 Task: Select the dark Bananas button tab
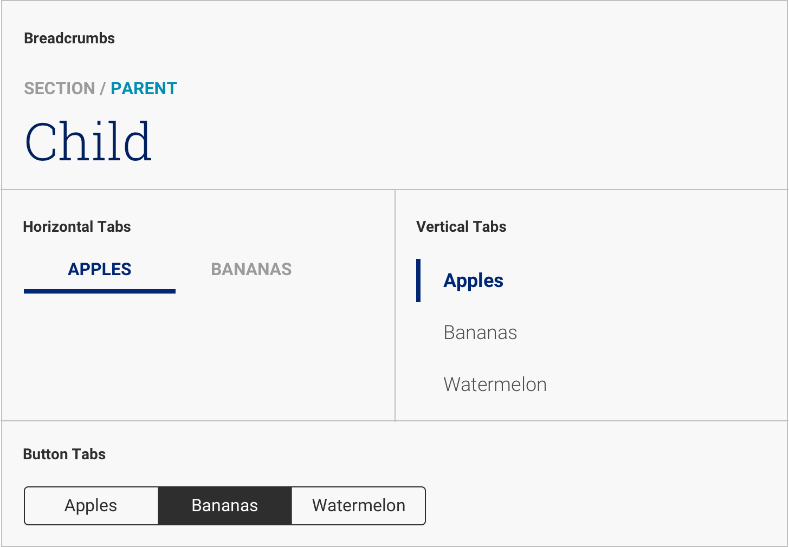225,506
